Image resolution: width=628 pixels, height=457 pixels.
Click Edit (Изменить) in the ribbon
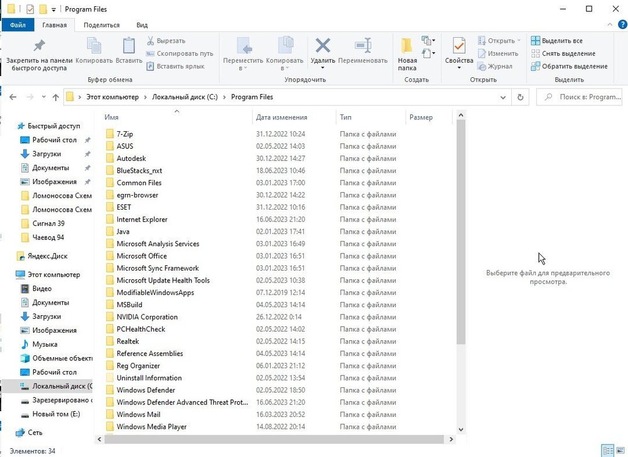click(x=498, y=53)
